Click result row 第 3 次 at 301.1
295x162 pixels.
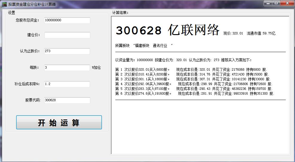tap(193, 79)
